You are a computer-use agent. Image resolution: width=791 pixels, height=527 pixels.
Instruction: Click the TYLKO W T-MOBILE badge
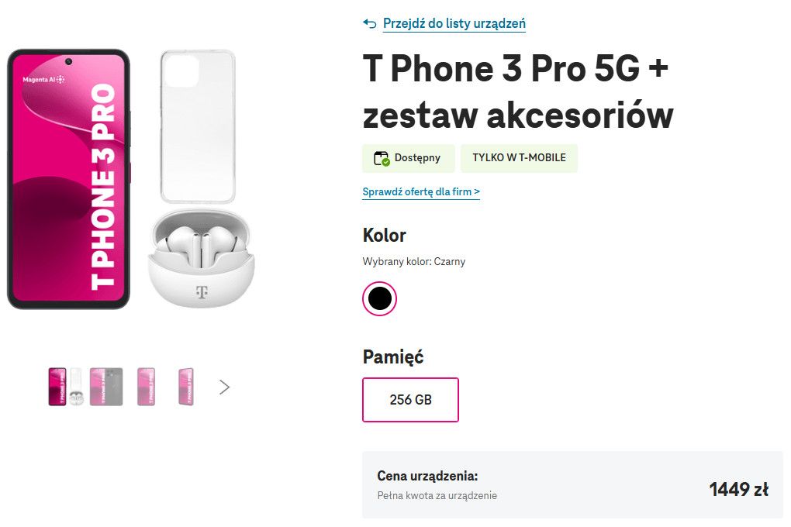(519, 158)
